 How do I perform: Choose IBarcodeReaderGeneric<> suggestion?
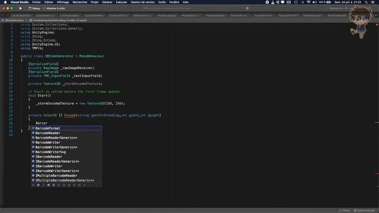point(66,162)
